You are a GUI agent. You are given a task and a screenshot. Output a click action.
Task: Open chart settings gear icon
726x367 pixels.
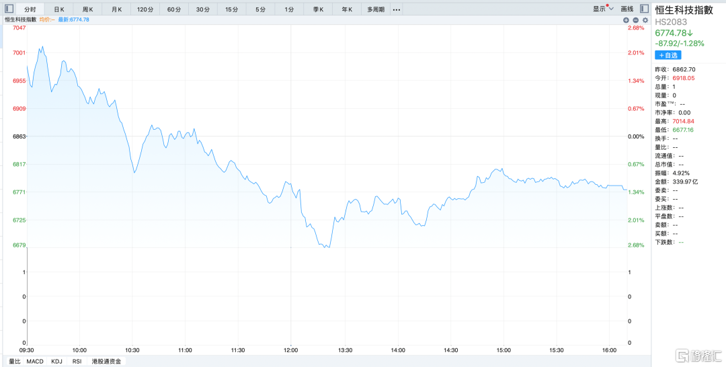645,20
